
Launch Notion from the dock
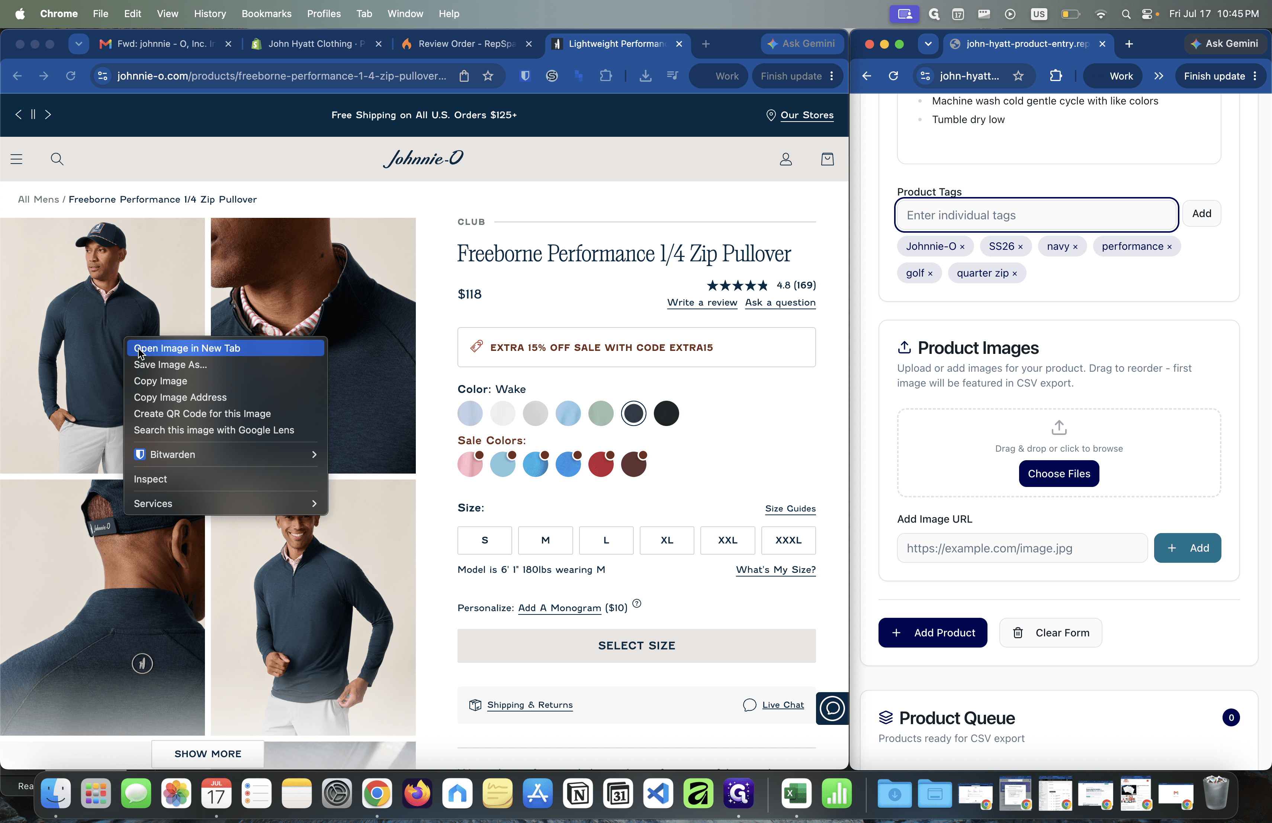point(578,794)
